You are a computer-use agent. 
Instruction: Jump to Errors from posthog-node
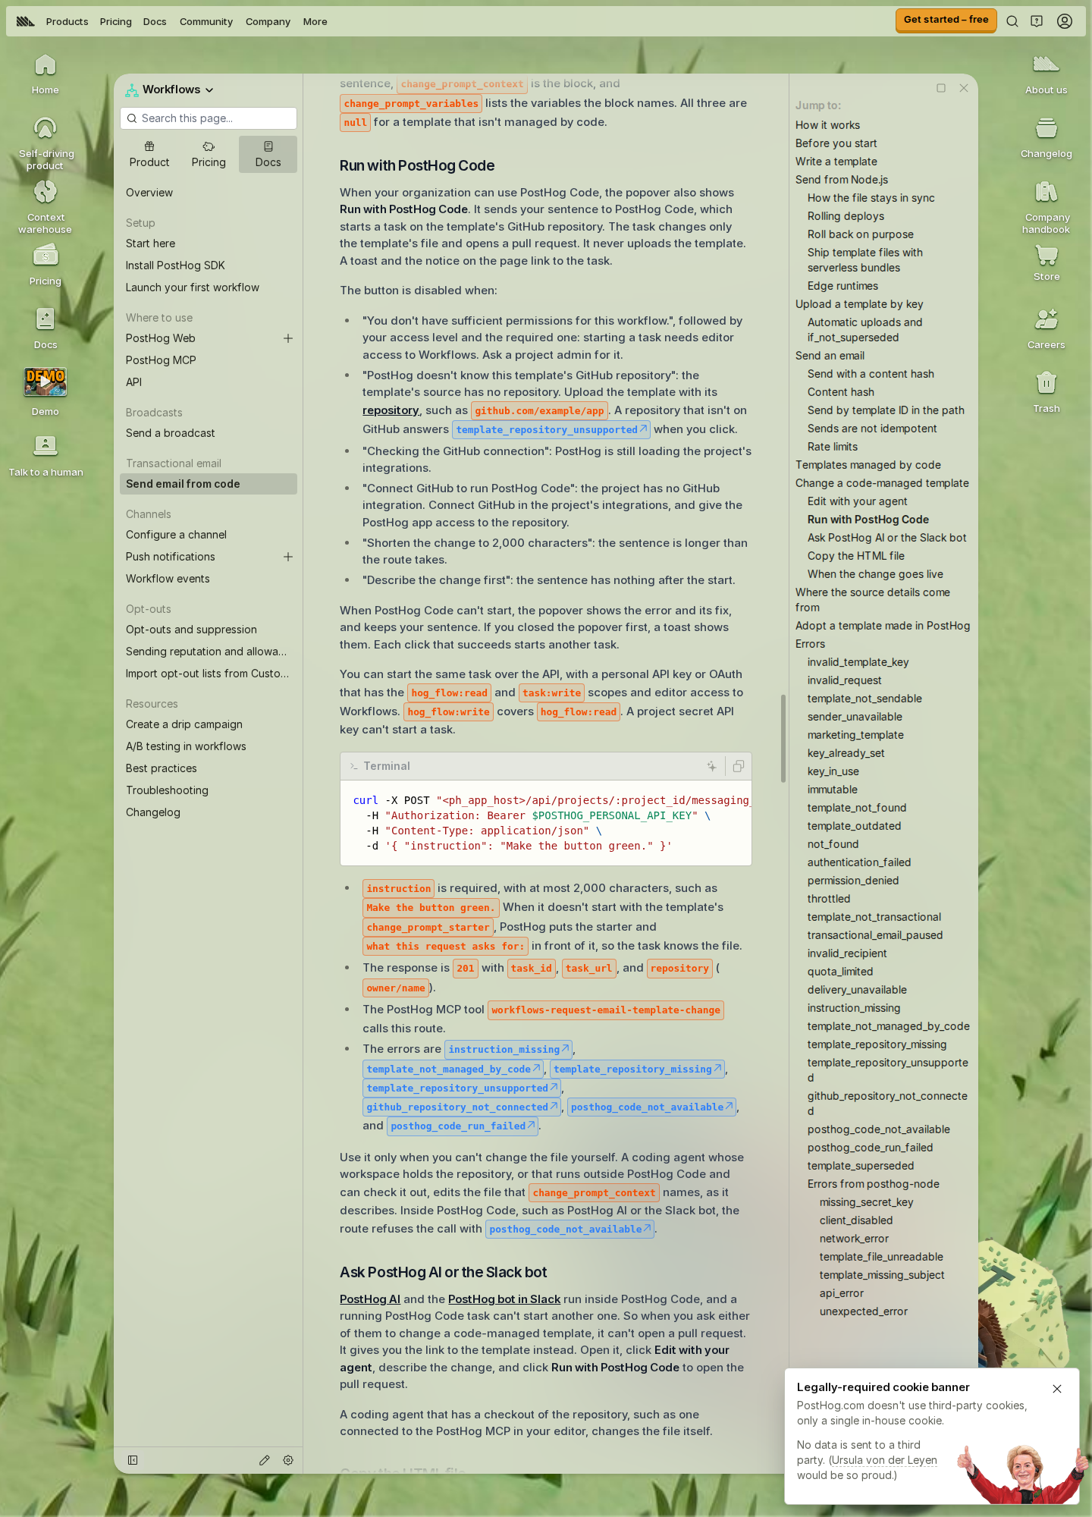tap(873, 1184)
